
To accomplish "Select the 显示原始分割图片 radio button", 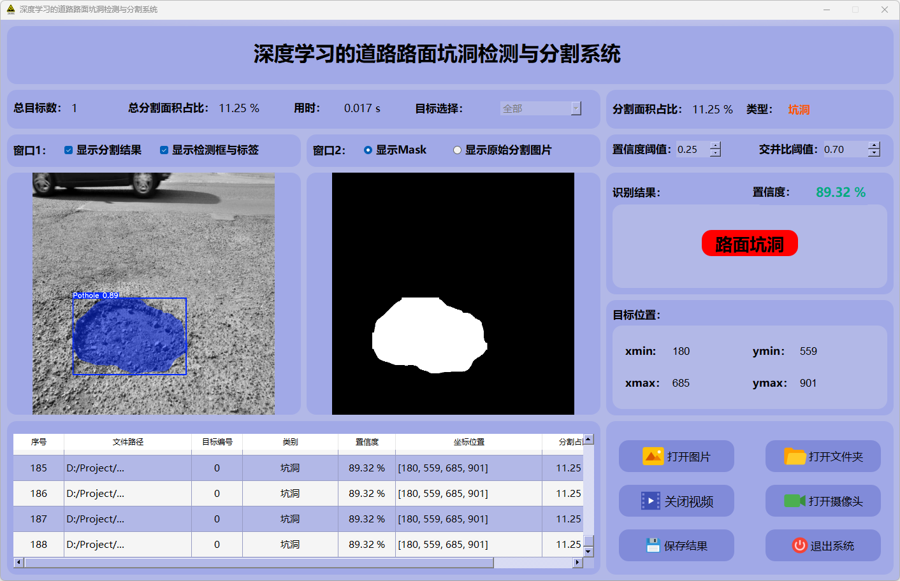I will point(457,150).
